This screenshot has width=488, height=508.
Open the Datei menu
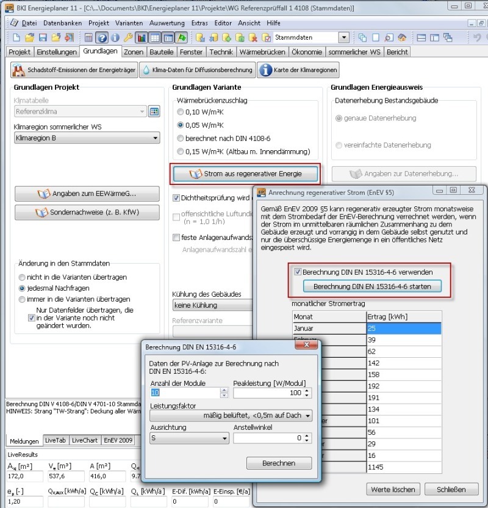[x=29, y=23]
